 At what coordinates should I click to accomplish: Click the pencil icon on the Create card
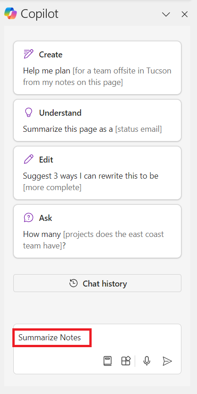point(28,54)
